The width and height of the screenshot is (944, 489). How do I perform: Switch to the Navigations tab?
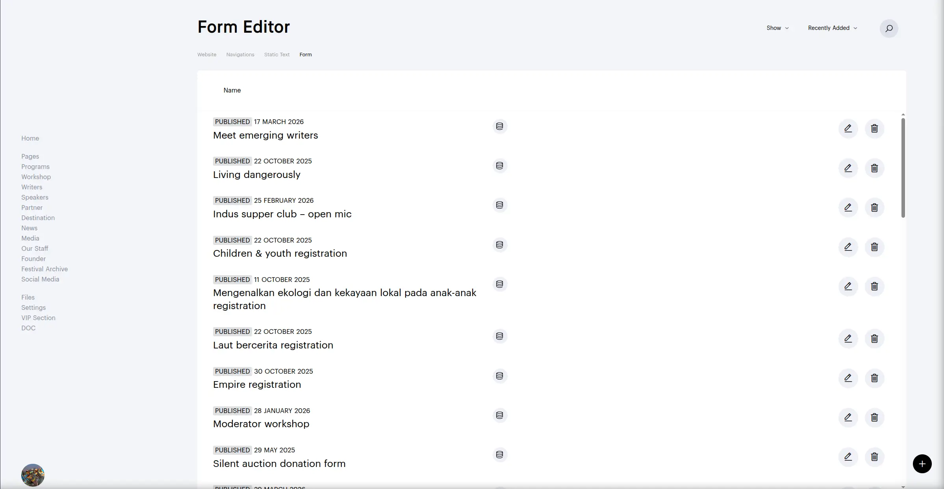240,55
